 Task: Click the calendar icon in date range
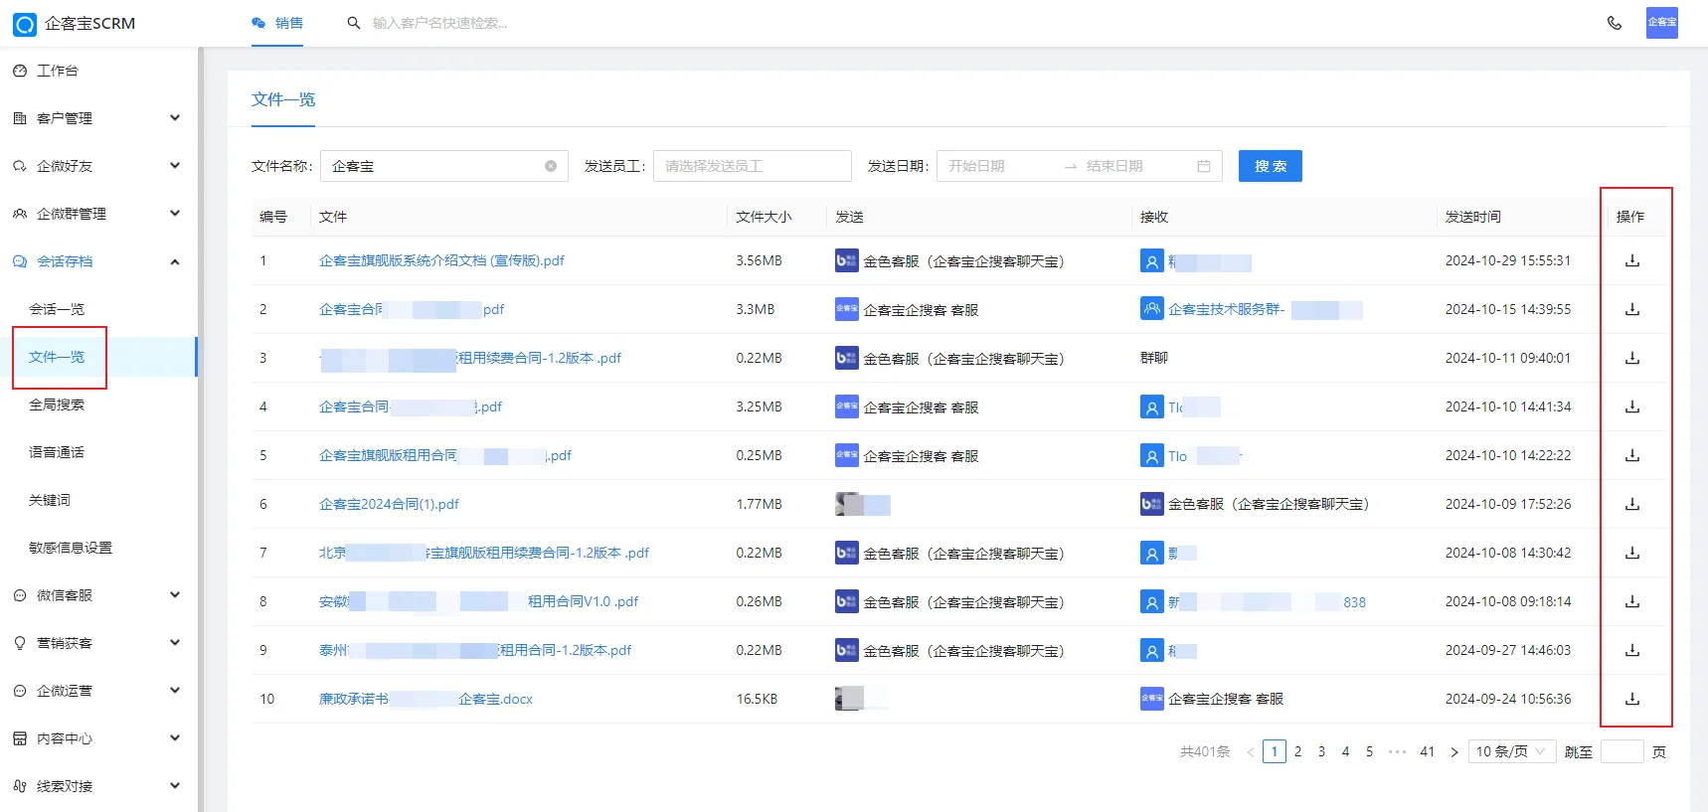point(1204,166)
